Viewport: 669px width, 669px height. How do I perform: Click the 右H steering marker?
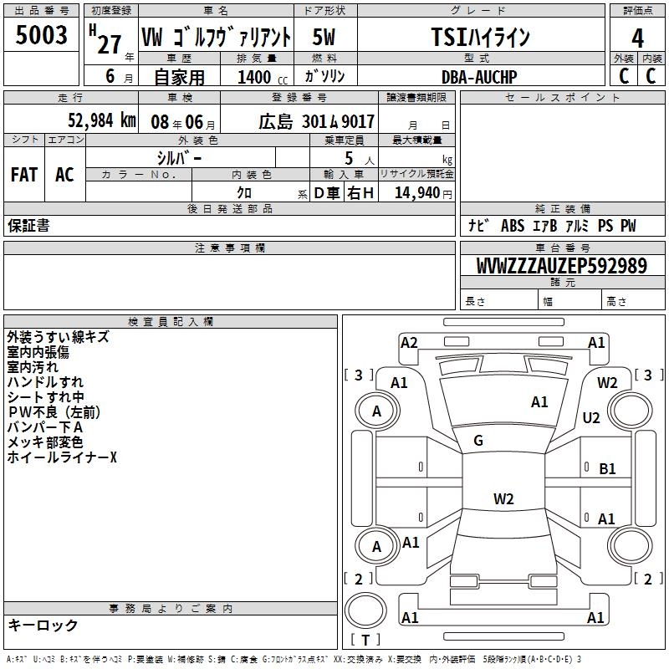pos(360,193)
